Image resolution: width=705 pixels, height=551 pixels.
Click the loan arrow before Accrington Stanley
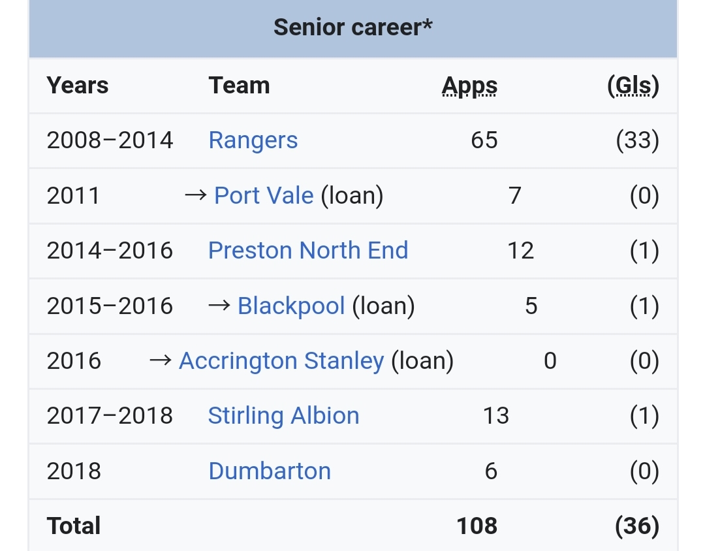161,360
